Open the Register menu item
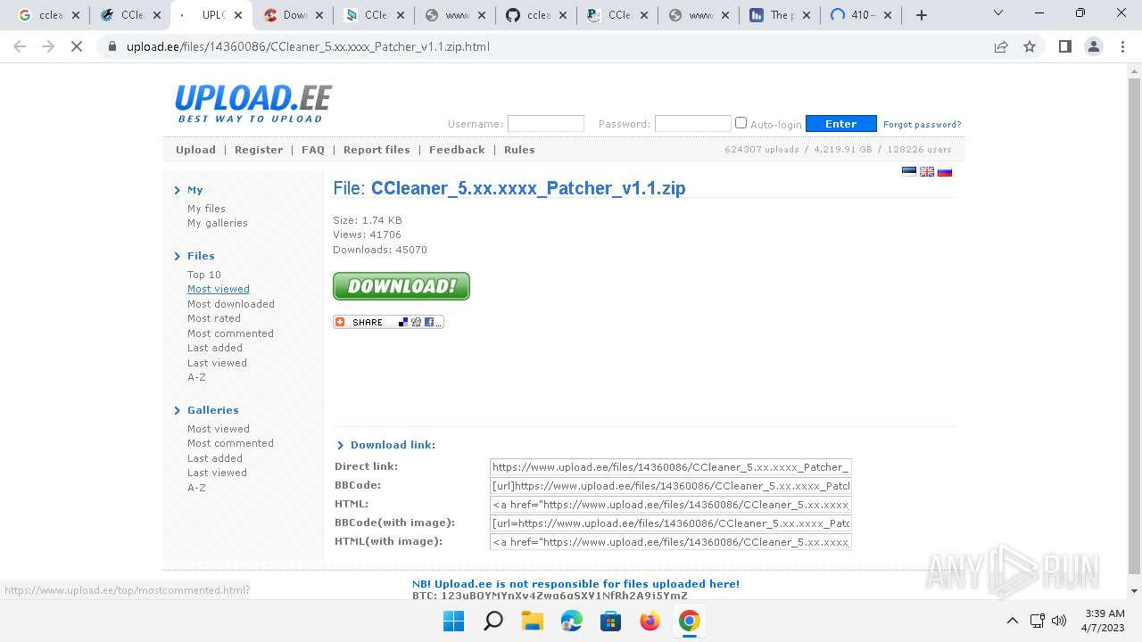The image size is (1142, 642). [259, 150]
